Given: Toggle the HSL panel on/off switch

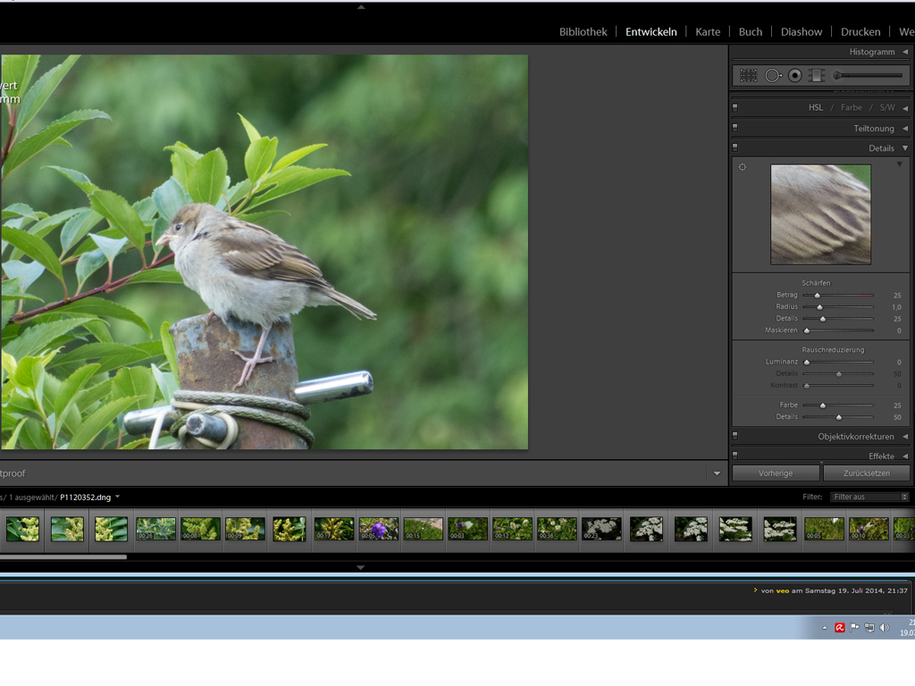Looking at the screenshot, I should [735, 107].
